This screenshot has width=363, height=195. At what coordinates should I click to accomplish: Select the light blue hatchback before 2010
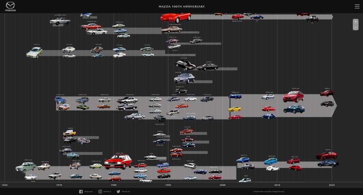pos(271,161)
